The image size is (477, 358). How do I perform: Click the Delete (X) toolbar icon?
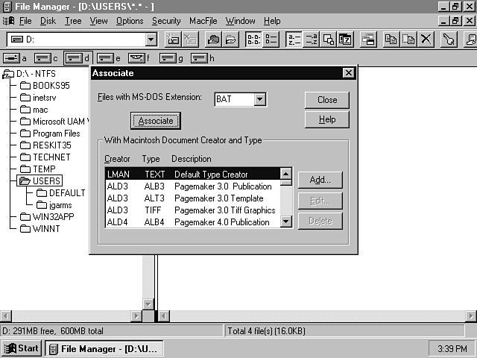pyautogui.click(x=426, y=40)
